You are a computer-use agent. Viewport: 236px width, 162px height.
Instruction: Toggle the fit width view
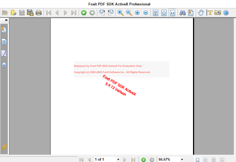point(172,13)
